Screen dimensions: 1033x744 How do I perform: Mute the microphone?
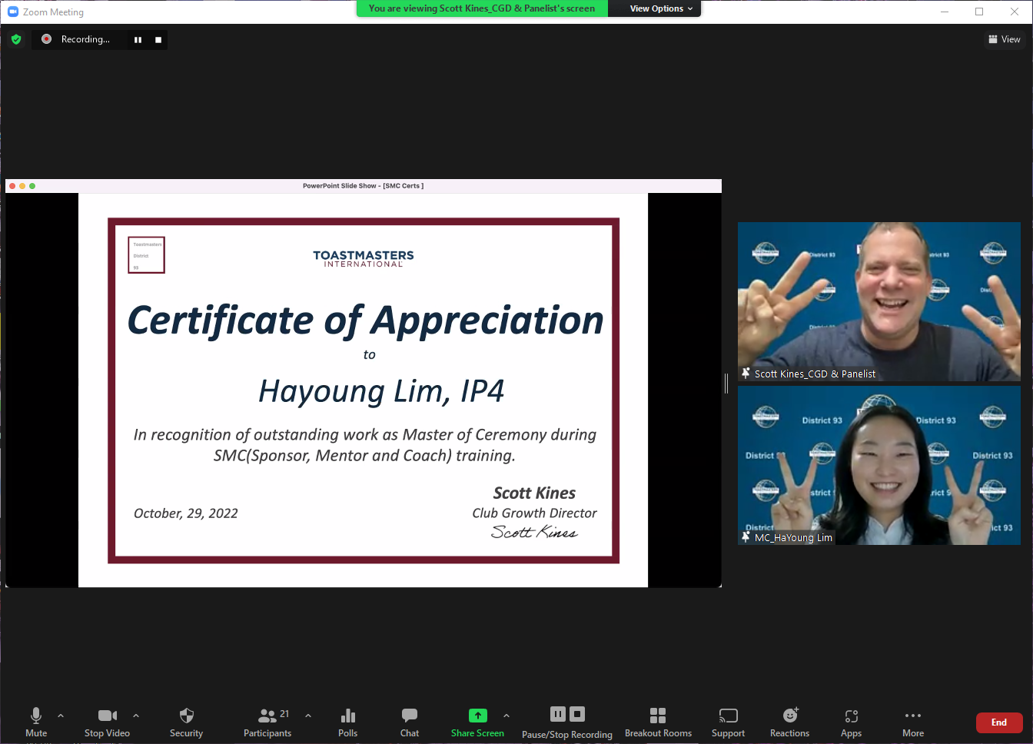(36, 722)
